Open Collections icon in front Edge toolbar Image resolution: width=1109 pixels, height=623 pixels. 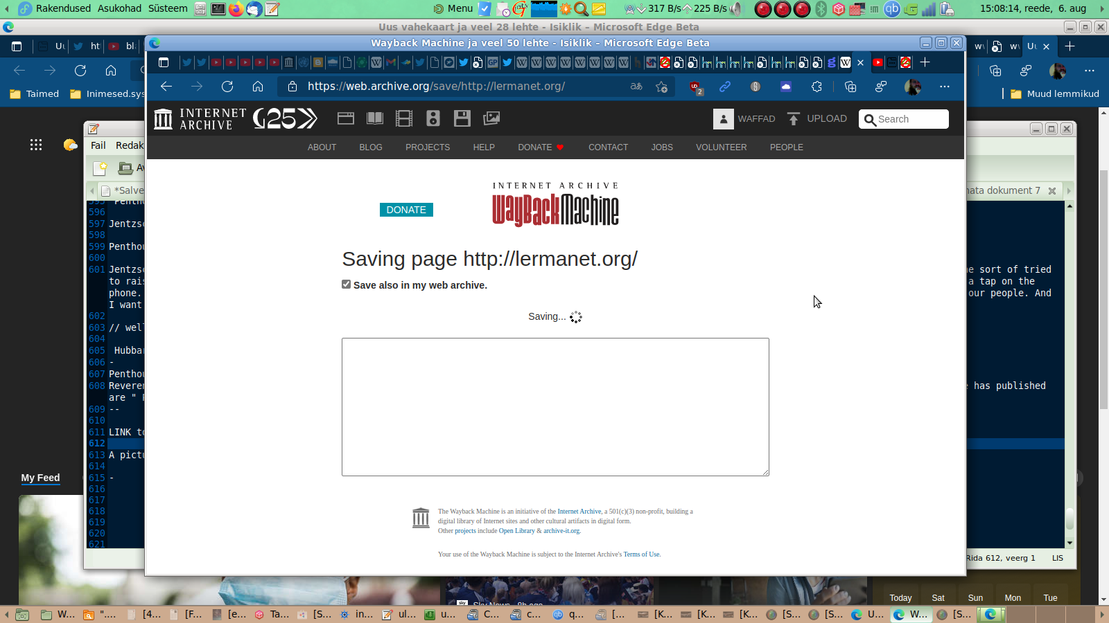click(850, 87)
